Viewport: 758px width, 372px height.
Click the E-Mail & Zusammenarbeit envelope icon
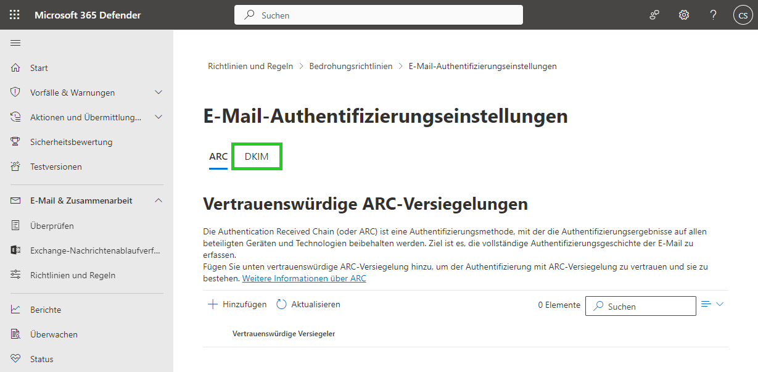[15, 200]
